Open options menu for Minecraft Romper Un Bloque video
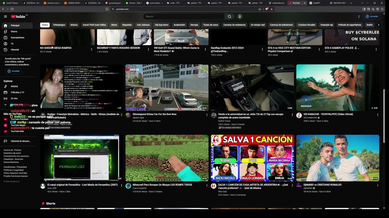Screen dimensions: 389x218 tap(207, 185)
